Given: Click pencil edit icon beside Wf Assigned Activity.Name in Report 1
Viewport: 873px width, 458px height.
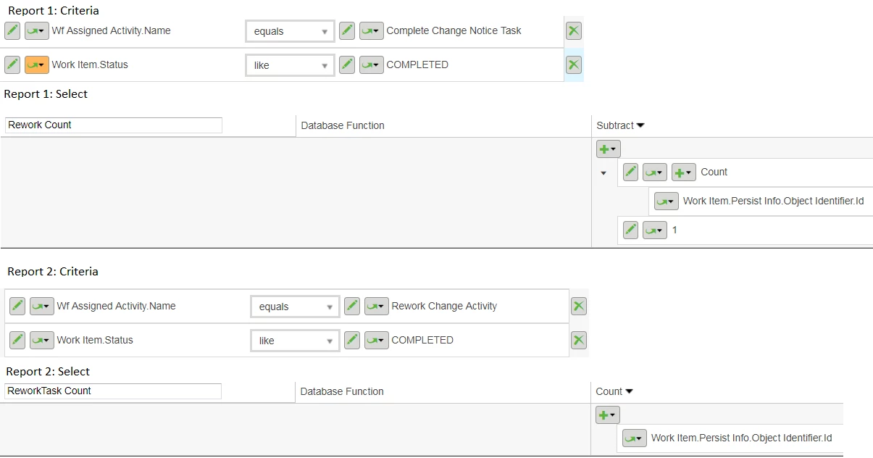Looking at the screenshot, I should pyautogui.click(x=13, y=30).
